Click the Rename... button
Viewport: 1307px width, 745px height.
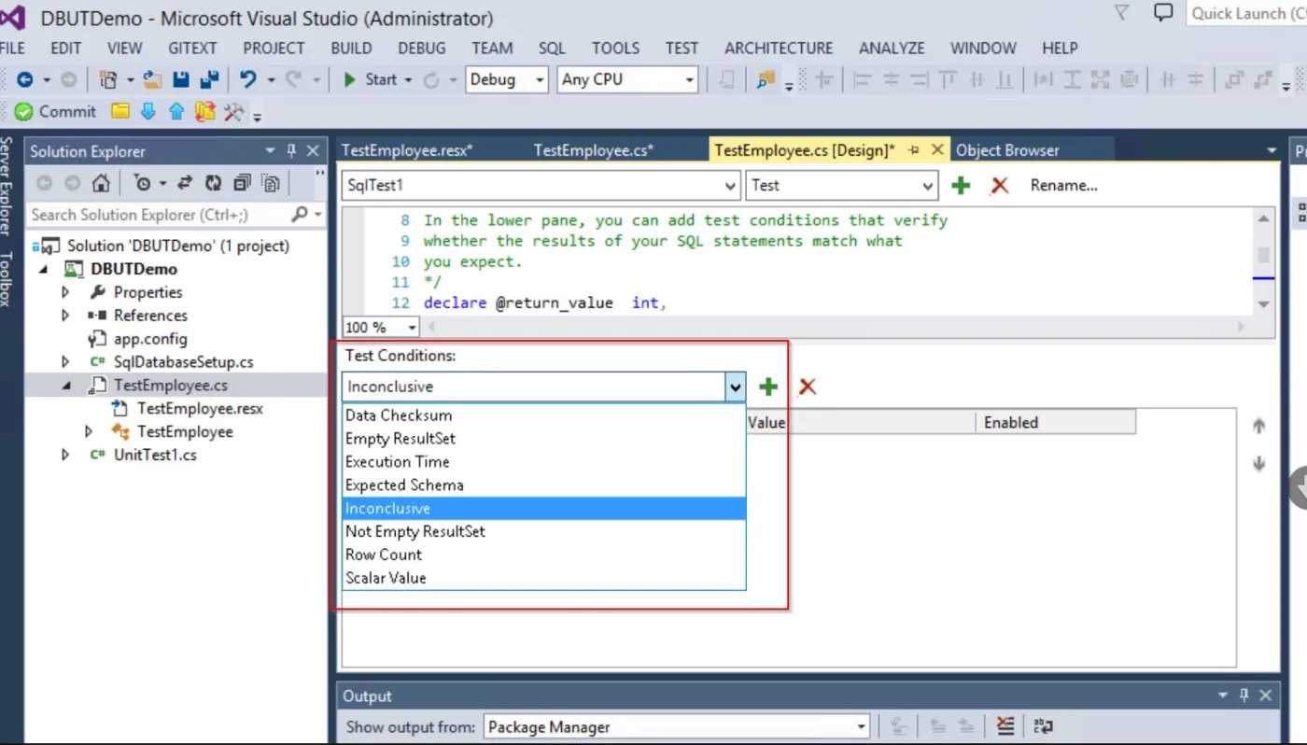[1063, 186]
